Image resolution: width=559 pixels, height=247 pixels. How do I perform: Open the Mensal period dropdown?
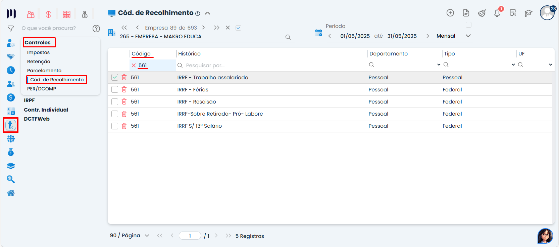(x=468, y=36)
